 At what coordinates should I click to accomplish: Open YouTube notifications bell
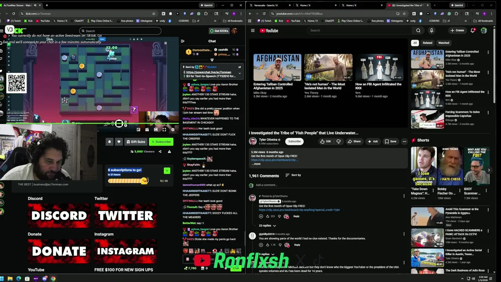point(472,31)
